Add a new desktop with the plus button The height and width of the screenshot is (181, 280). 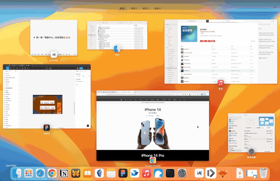[275, 7]
